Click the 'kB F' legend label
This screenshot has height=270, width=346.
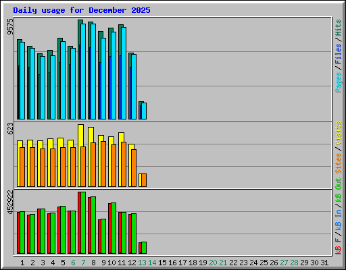pos(339,246)
